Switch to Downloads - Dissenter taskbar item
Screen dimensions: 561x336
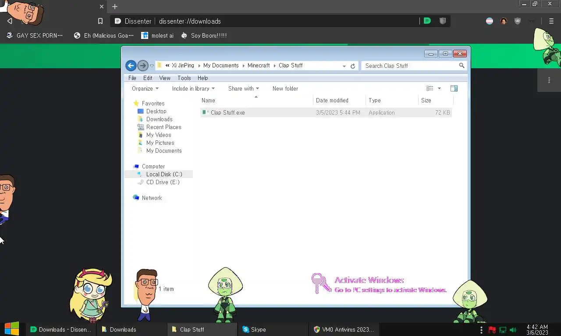tap(60, 329)
